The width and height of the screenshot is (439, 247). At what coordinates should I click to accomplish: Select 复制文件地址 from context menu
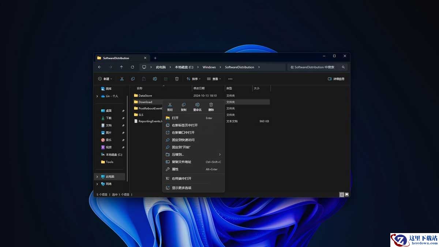194,162
